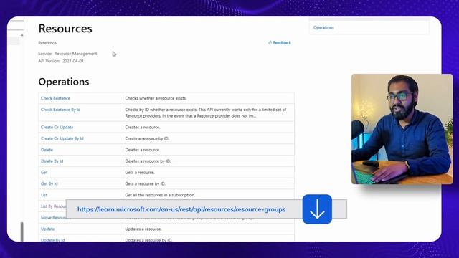The width and height of the screenshot is (459, 258).
Task: Open the Delete operation link
Action: click(47, 150)
